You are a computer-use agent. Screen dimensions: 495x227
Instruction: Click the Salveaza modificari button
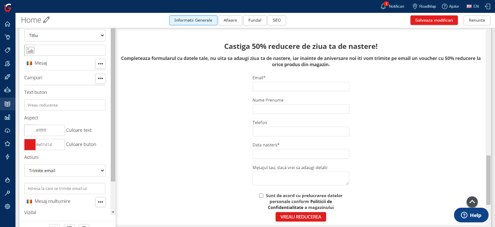(x=434, y=20)
